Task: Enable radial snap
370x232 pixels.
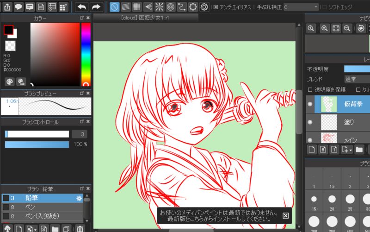Action: (x=159, y=7)
